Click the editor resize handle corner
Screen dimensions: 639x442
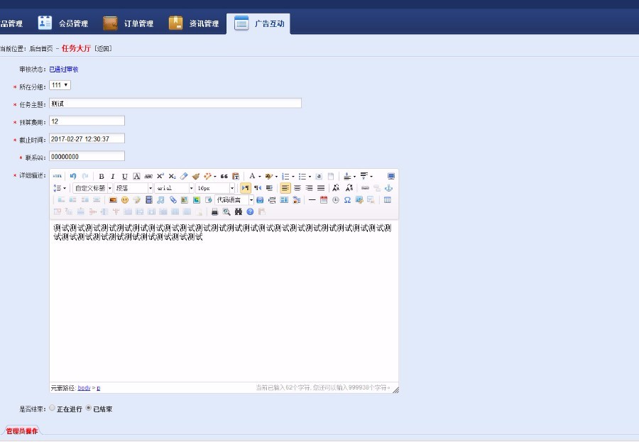(x=395, y=390)
